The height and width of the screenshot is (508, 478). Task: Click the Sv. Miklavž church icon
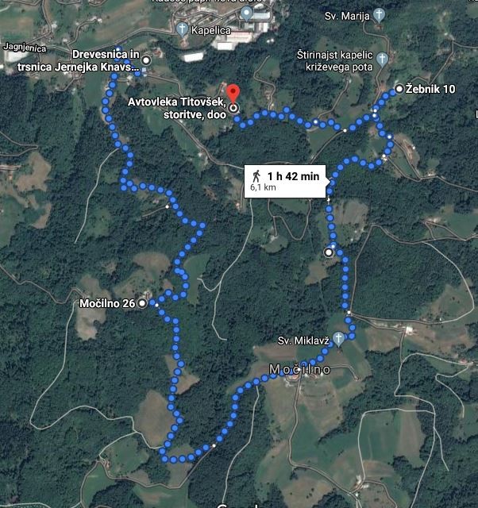pos(338,339)
